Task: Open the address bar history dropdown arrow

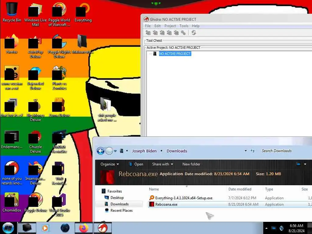Action: point(246,151)
